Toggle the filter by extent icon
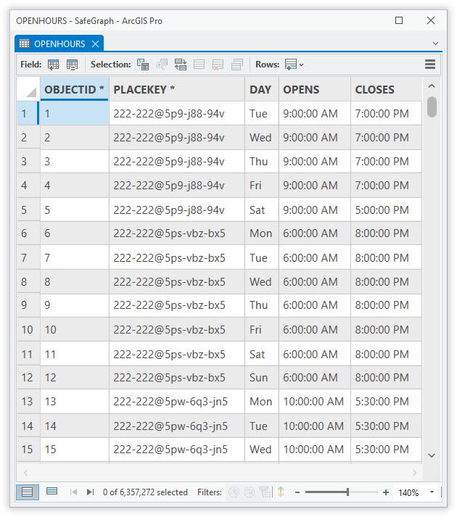Screen dimensions: 457x517 coord(265,492)
